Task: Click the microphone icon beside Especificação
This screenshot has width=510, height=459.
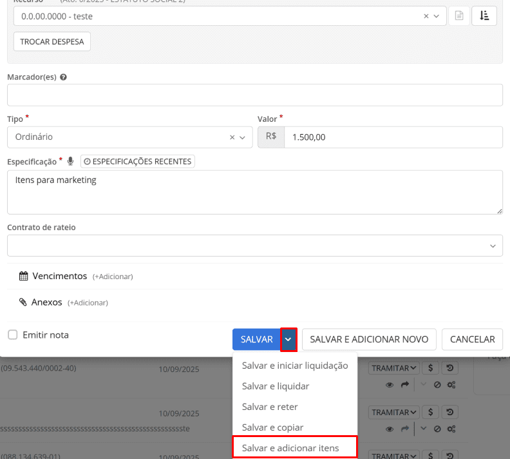Action: pyautogui.click(x=71, y=161)
